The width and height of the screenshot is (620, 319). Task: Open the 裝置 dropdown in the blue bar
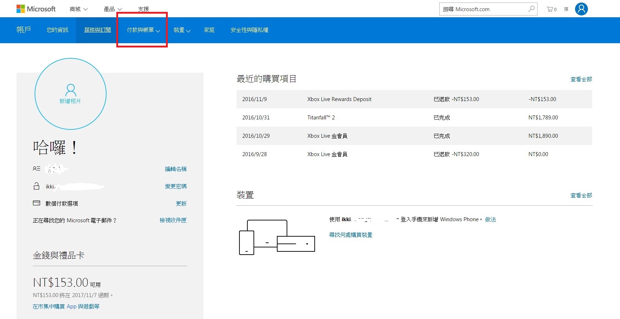pos(182,30)
